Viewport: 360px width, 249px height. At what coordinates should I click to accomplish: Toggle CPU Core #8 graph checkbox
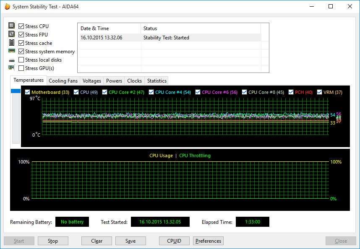pyautogui.click(x=245, y=92)
